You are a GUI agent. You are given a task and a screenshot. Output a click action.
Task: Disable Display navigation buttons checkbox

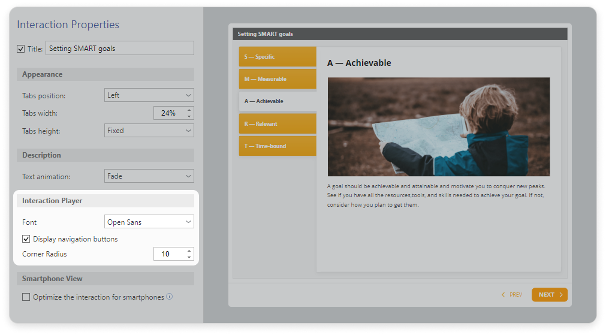pyautogui.click(x=26, y=239)
